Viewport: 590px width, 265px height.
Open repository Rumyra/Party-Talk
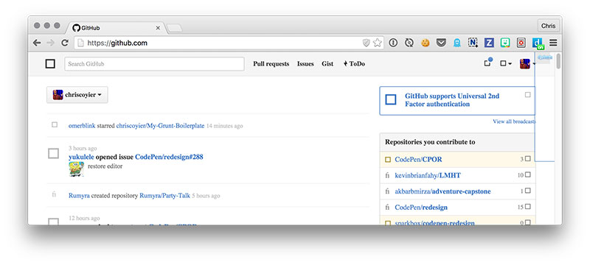(x=164, y=196)
